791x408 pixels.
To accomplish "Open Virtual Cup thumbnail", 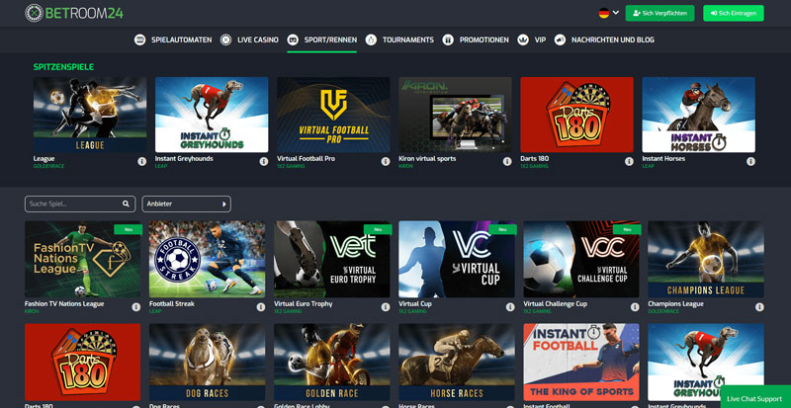I will point(457,259).
